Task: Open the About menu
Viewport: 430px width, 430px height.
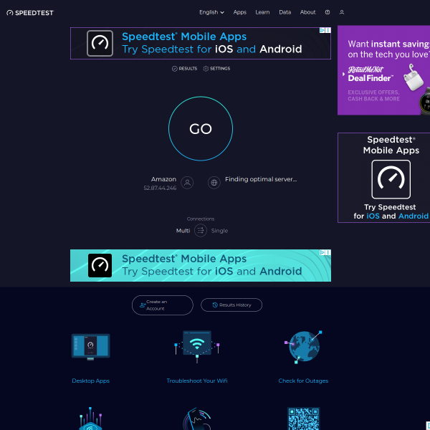Action: coord(307,12)
